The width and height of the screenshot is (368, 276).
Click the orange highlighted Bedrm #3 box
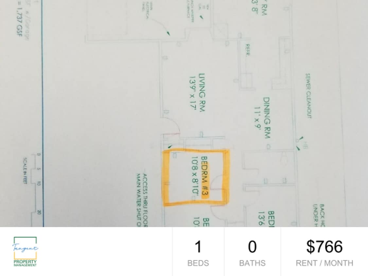tap(196, 178)
